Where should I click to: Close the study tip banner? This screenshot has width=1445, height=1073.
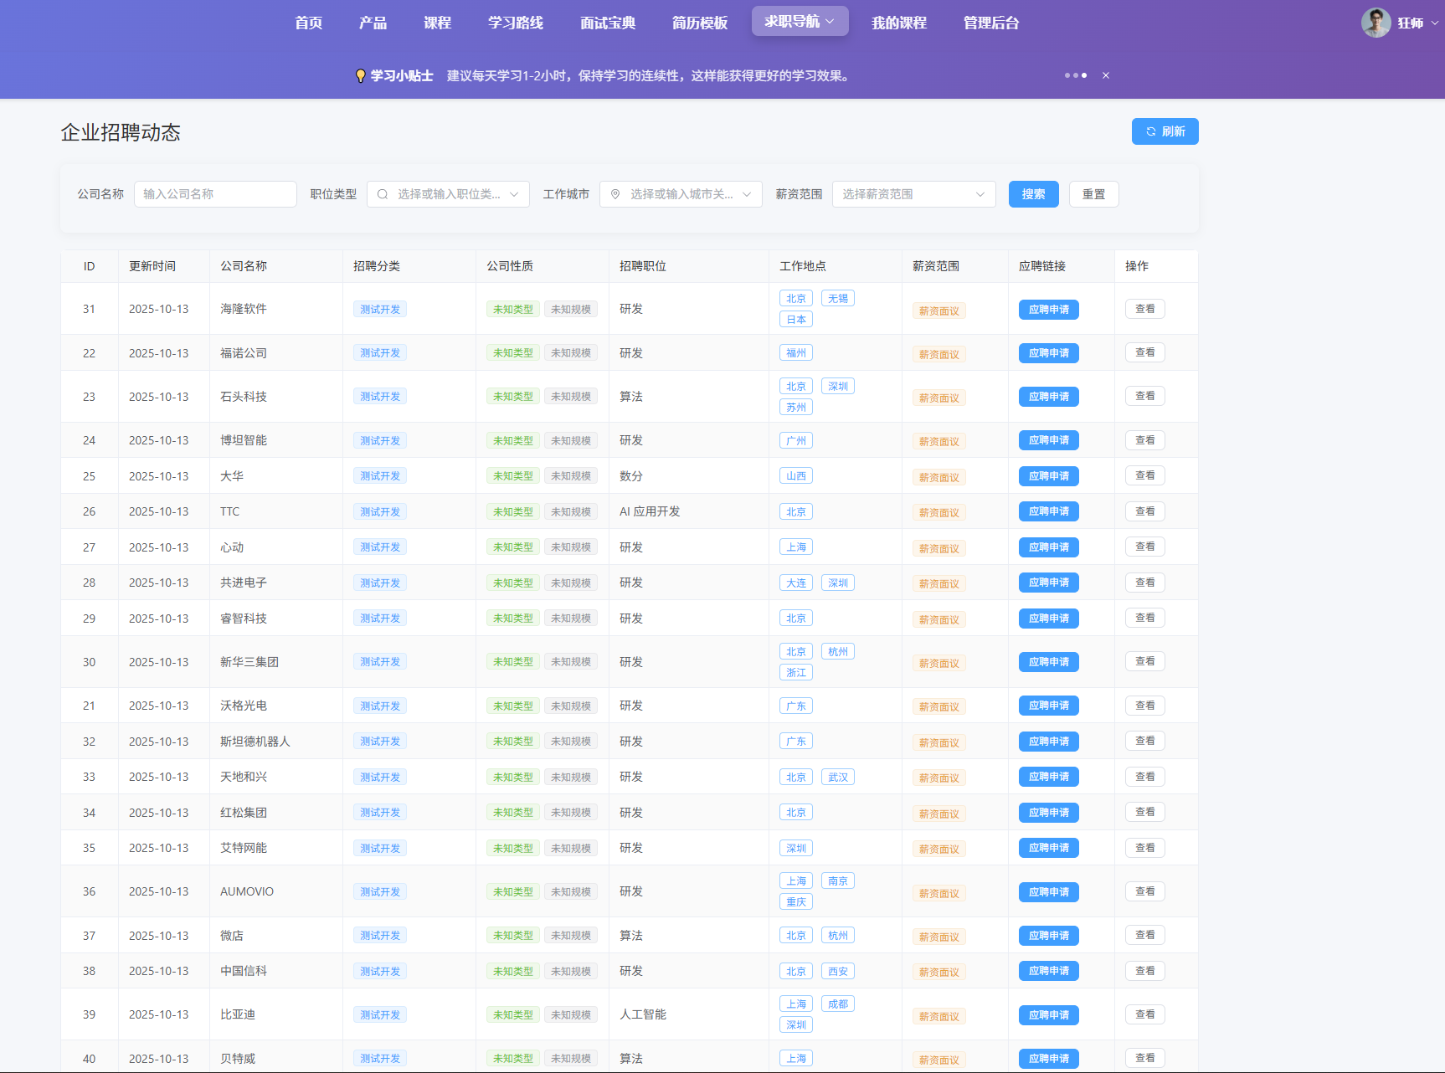click(x=1105, y=75)
